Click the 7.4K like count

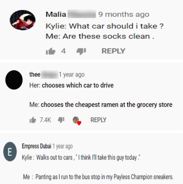coord(46,120)
